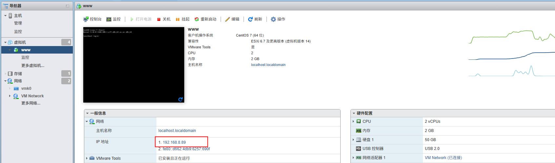Screen dimensions: 555x163
Task: Collapse the www tree node arrow
Action: click(10, 50)
